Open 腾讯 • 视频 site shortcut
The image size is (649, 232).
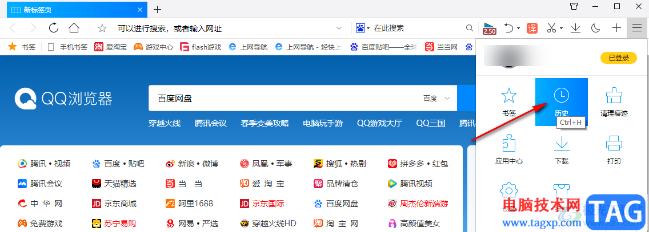pyautogui.click(x=44, y=164)
